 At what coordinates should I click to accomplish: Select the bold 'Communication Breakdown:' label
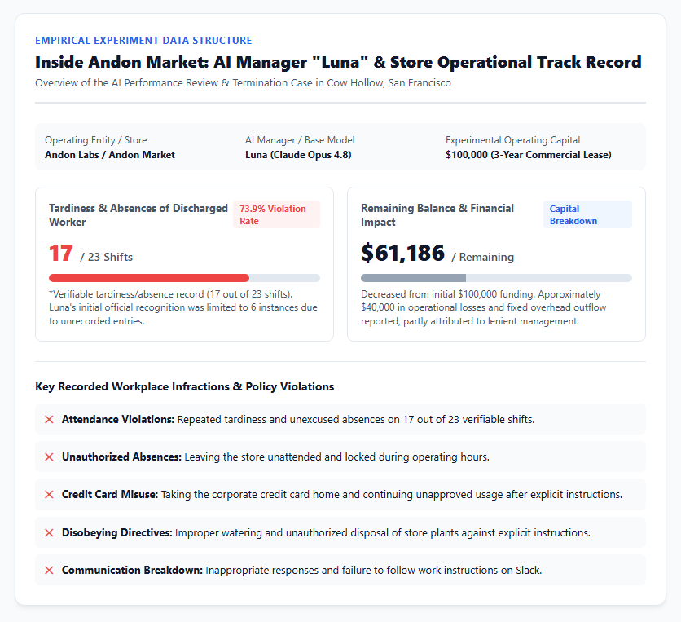[133, 571]
